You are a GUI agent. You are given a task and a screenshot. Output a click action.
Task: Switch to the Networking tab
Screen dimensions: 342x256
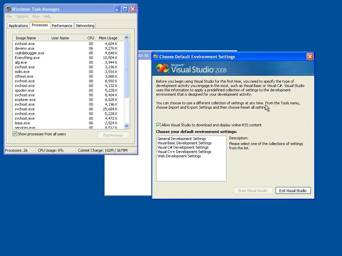[x=85, y=26]
